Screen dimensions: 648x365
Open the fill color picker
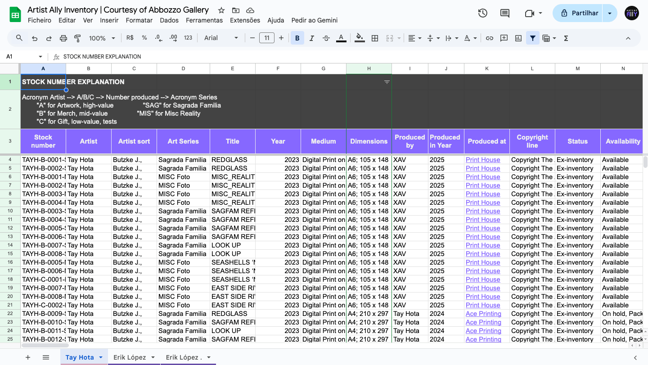[x=359, y=38]
